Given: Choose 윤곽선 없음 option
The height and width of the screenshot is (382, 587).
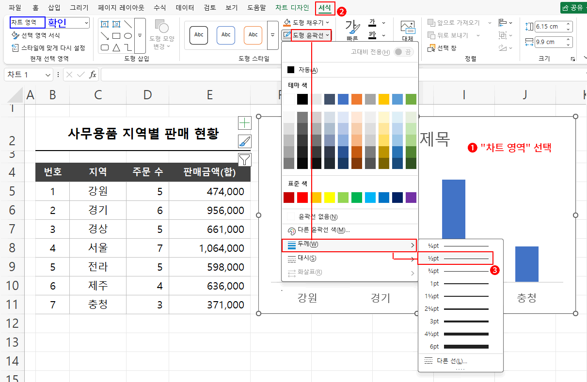Looking at the screenshot, I should click(349, 216).
